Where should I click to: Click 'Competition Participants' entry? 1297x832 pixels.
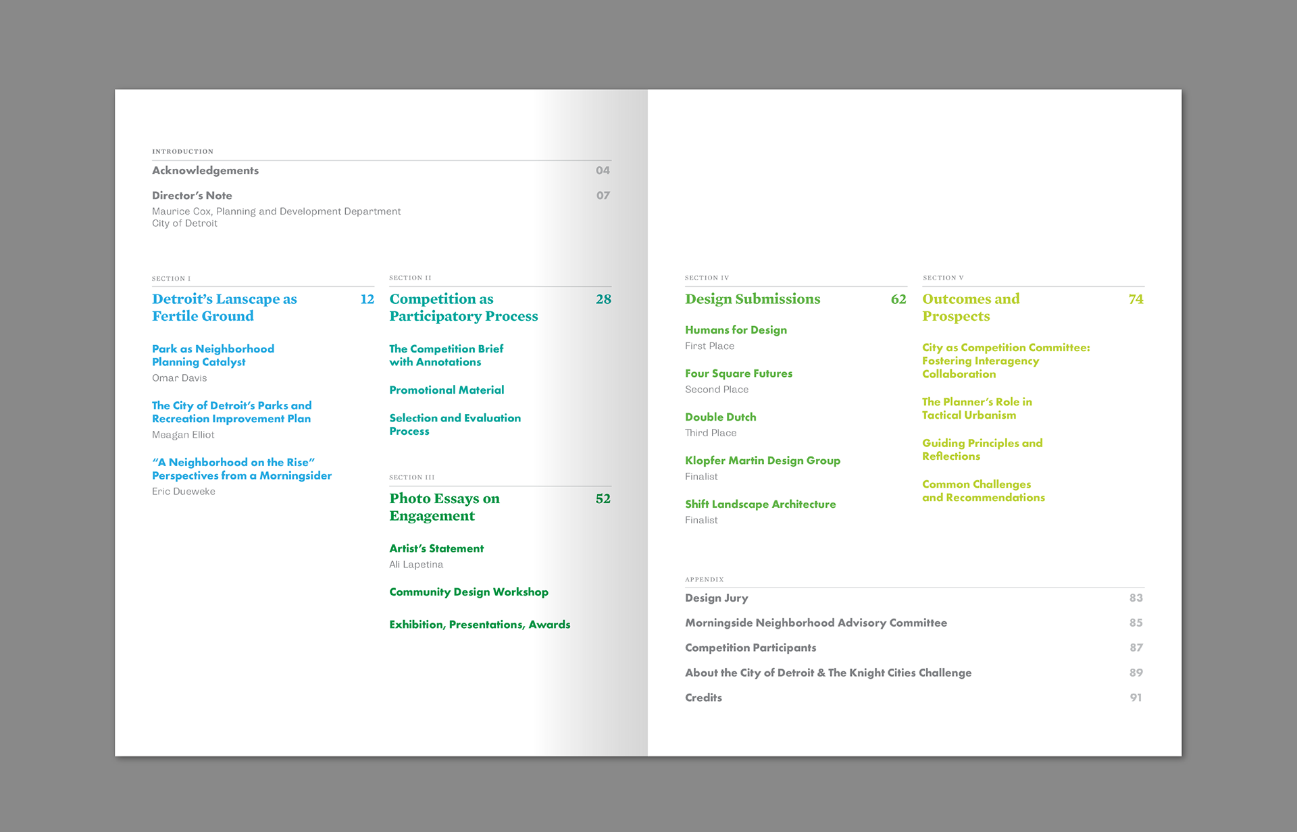point(751,648)
